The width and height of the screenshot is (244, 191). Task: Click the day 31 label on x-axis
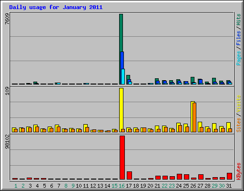pos(229,186)
